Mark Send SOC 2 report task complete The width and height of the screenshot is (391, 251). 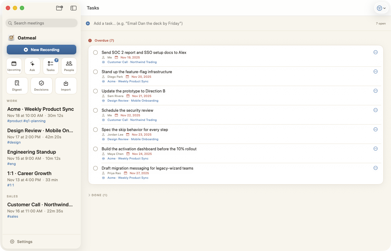[x=96, y=53]
